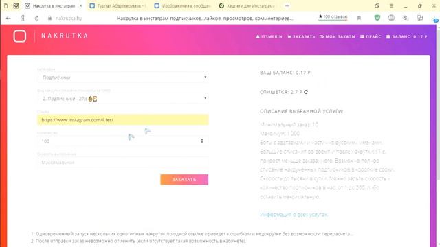Bookmark the page with the bookmark icon

[359, 19]
